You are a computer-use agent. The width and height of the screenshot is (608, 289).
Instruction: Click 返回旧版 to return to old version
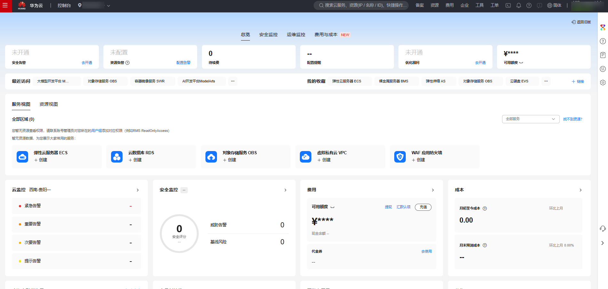pyautogui.click(x=581, y=22)
